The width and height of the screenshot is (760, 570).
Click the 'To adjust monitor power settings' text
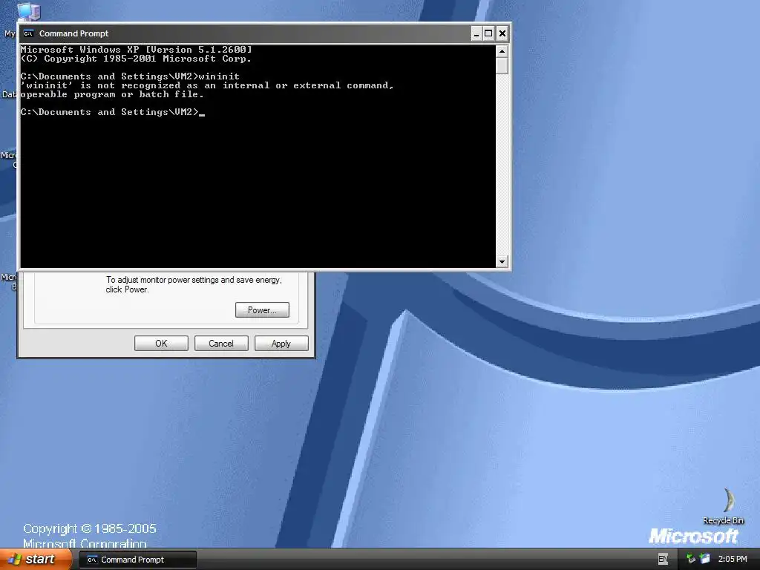pos(194,284)
